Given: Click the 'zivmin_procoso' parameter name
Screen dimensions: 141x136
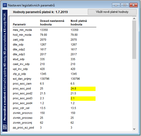Looking at the screenshot, I should pos(23,118).
